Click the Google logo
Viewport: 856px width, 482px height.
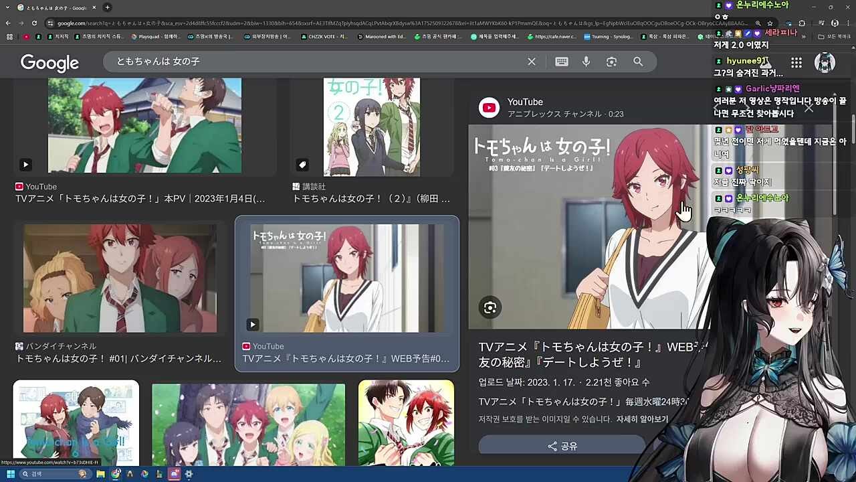point(49,63)
